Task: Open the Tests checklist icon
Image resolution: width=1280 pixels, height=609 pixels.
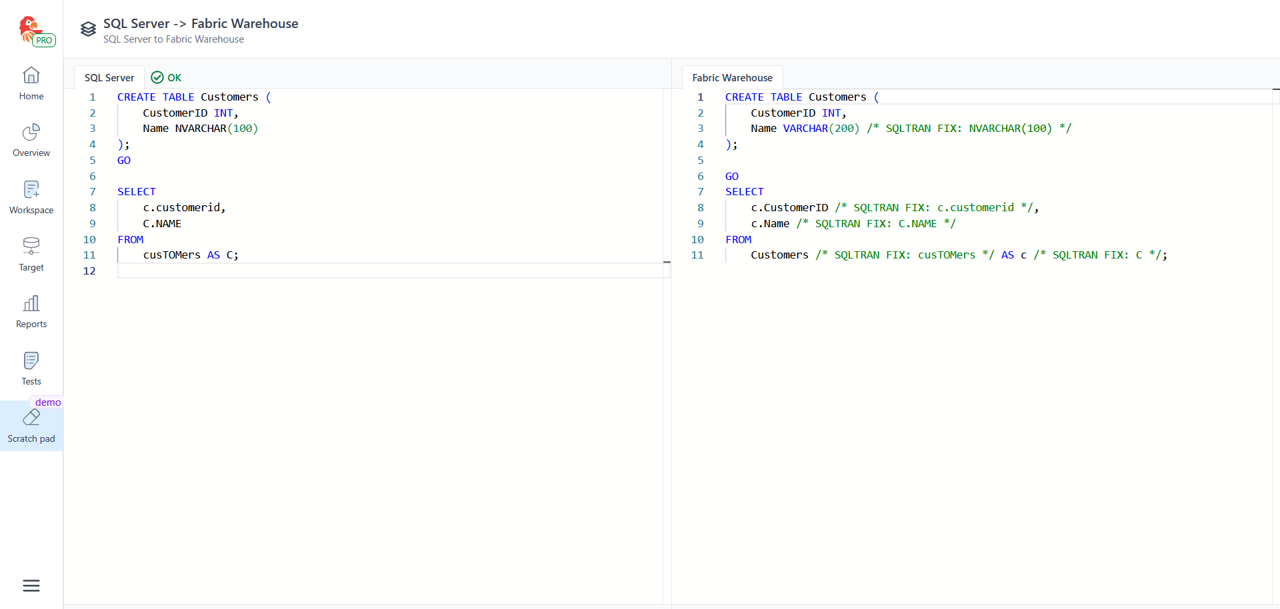Action: pyautogui.click(x=31, y=361)
